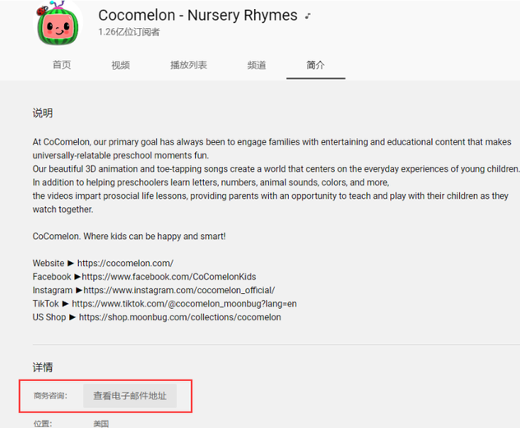The image size is (520, 428).
Task: Click the 位置 label
Action: 43,424
